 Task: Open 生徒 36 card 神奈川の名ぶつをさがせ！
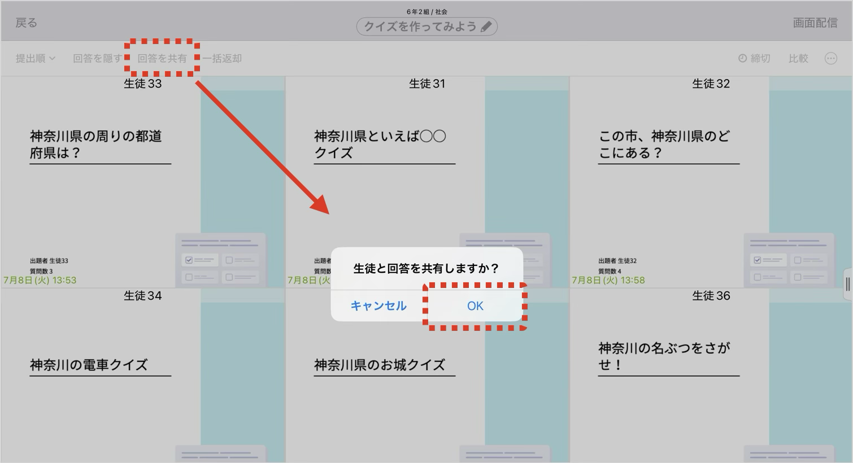(x=711, y=375)
